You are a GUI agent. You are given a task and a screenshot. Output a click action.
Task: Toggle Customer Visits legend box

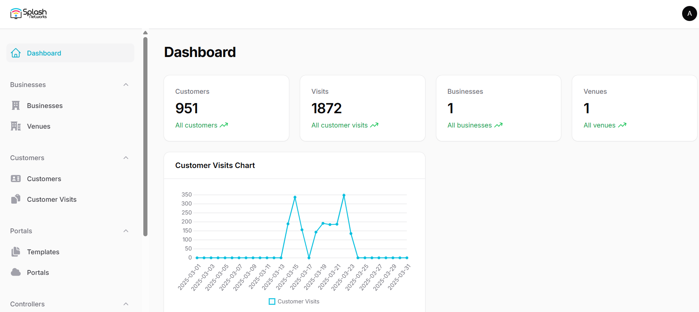272,301
